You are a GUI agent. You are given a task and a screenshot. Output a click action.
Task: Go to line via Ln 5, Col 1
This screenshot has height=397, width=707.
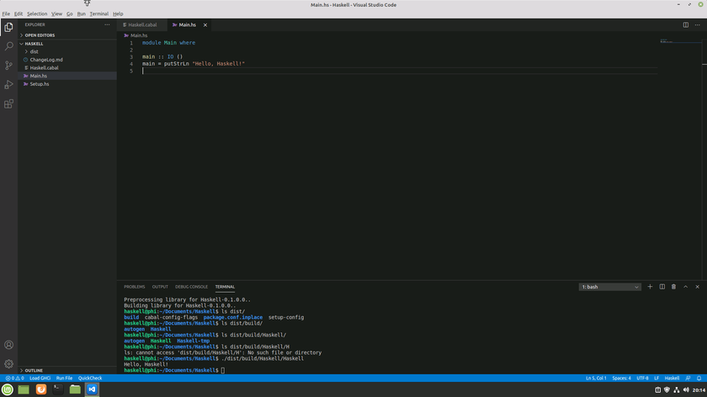tap(596, 378)
